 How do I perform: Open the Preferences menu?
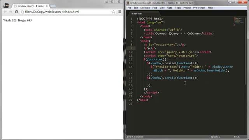pyautogui.click(x=199, y=8)
